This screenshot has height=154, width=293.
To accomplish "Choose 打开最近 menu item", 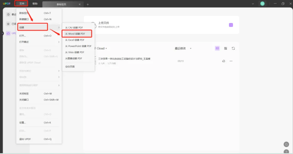I will pos(39,42).
